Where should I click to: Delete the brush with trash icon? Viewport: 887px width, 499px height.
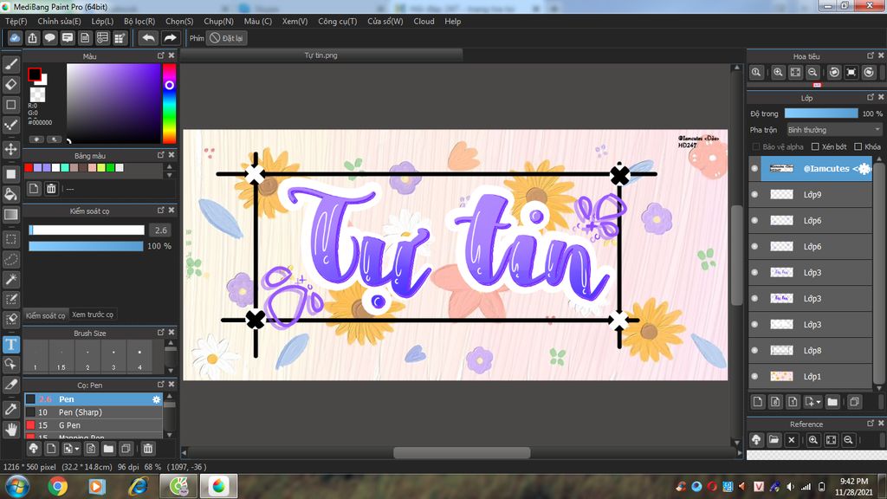tap(147, 449)
